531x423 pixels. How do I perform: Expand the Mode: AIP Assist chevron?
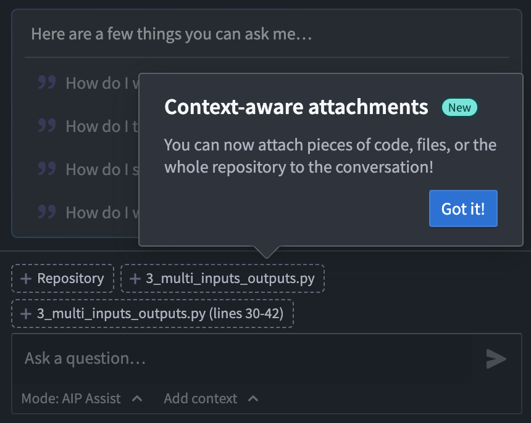coord(137,399)
